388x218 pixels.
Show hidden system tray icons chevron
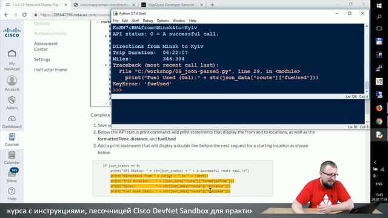[375, 162]
